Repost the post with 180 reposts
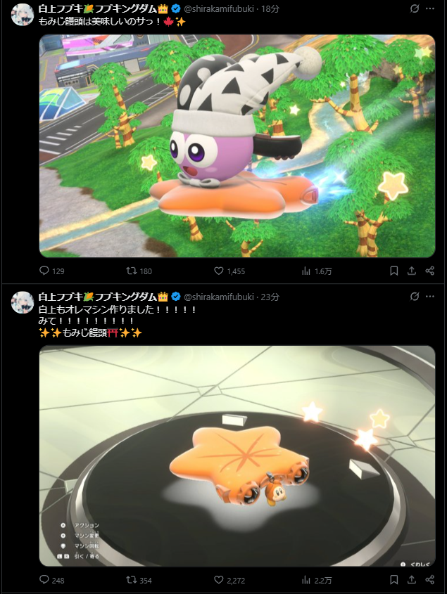 click(139, 271)
